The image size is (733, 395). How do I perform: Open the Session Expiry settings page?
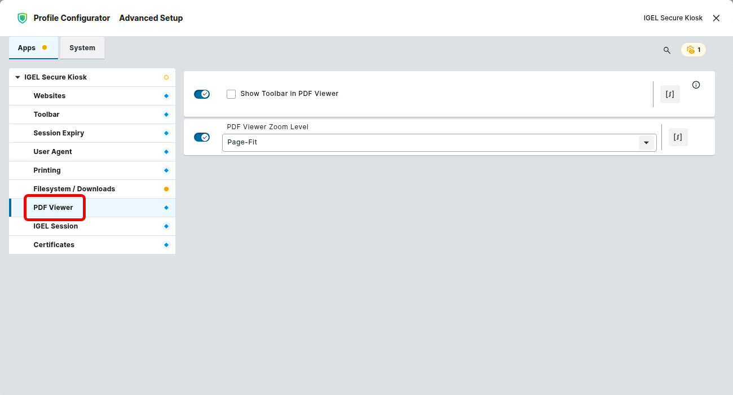click(59, 133)
